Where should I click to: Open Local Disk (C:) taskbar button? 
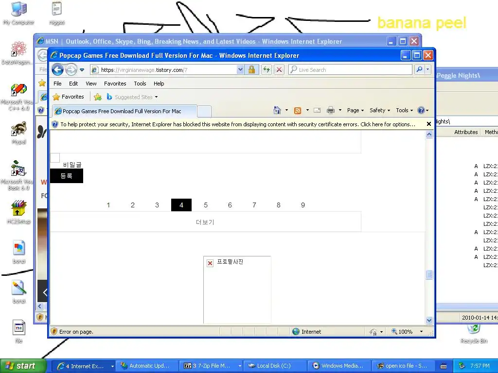[274, 366]
